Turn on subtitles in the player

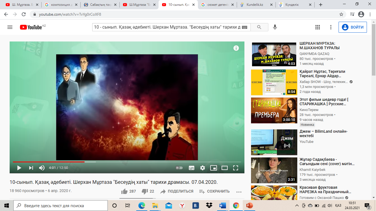pyautogui.click(x=192, y=168)
